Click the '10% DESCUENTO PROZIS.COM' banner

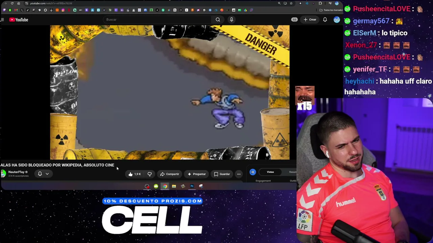(x=152, y=201)
